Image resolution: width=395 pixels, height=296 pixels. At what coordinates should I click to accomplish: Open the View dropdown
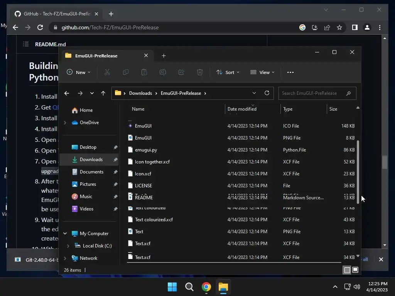pyautogui.click(x=262, y=72)
